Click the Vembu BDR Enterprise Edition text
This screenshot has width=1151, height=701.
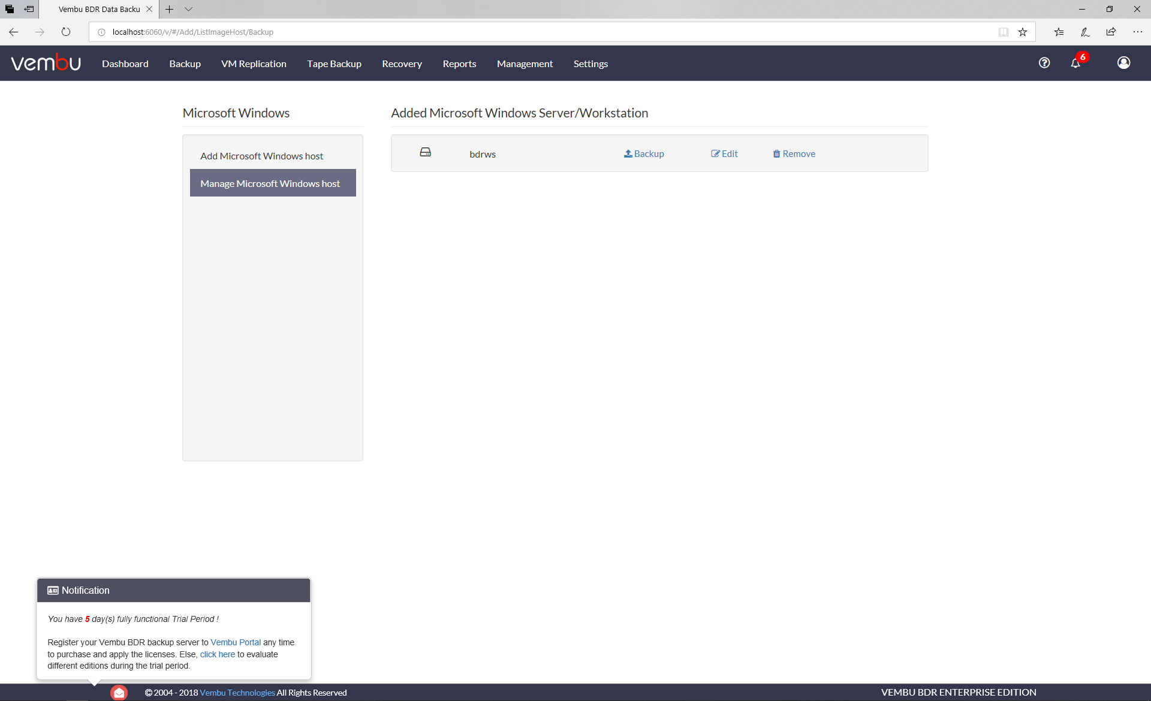pos(959,693)
